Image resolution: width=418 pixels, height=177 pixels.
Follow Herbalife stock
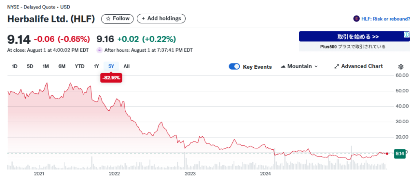tap(117, 19)
